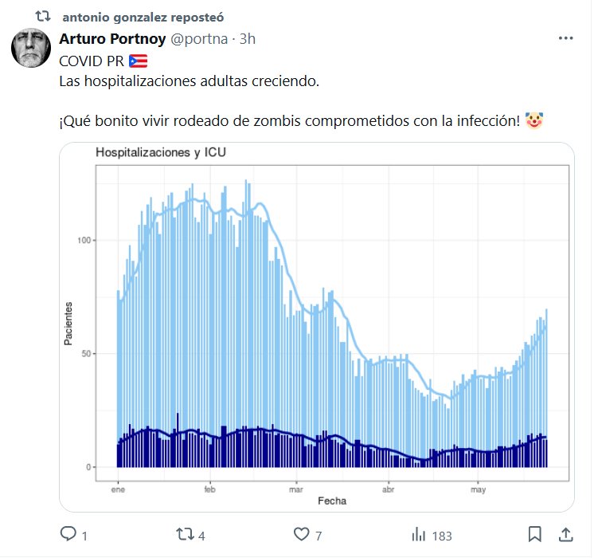Screen dimensions: 602x558
Task: Click the reply speech bubble icon
Action: click(x=68, y=534)
